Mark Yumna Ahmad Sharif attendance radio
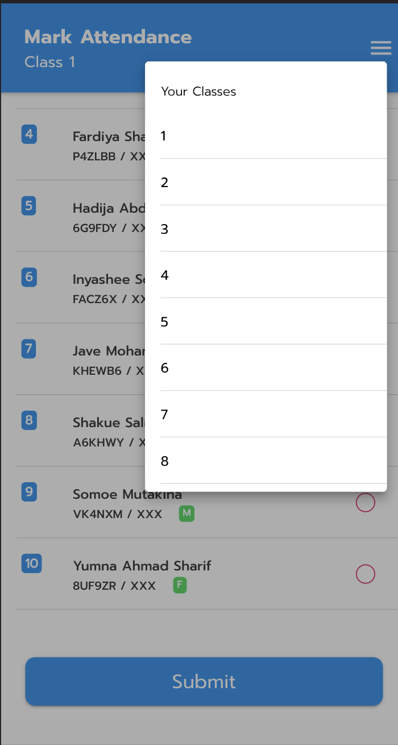Screen dimensions: 398x745 365,574
